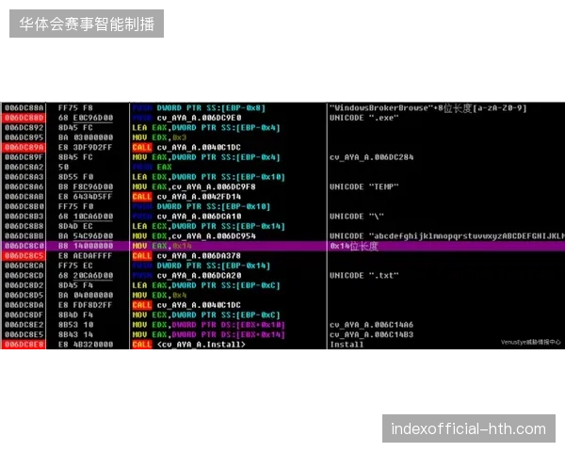Select comment "WindowsBrokerBrowse"+8位长度
The height and width of the screenshot is (452, 565).
tap(428, 107)
